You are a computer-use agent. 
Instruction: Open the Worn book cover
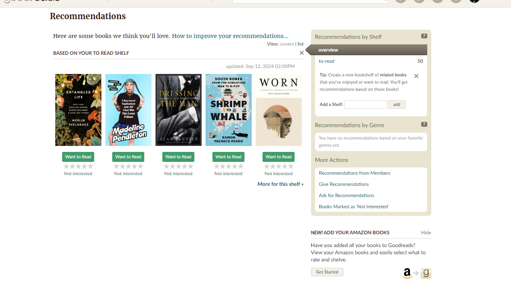[x=279, y=110]
